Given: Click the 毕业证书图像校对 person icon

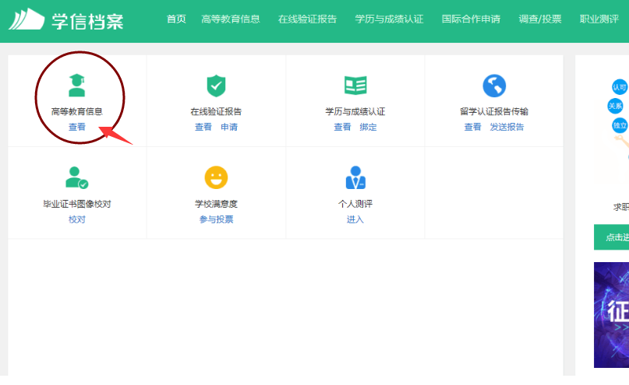Looking at the screenshot, I should [76, 178].
